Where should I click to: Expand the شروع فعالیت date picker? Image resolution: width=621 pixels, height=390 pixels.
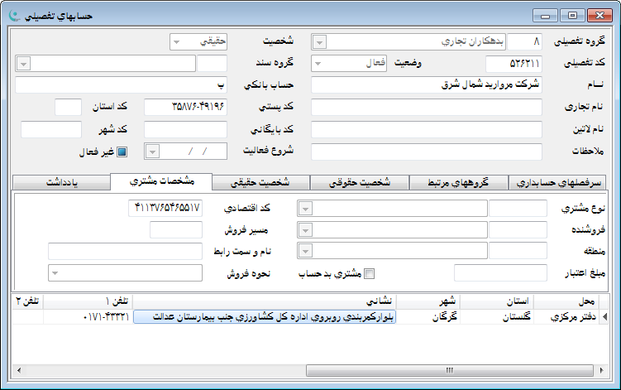tap(152, 152)
